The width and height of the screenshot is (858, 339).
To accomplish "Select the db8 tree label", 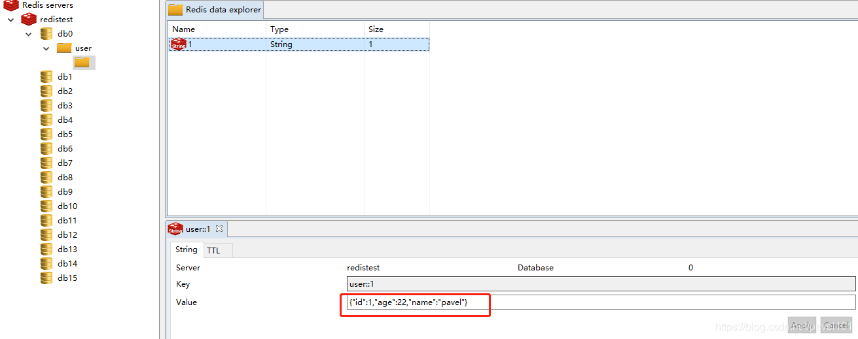I will pyautogui.click(x=65, y=178).
